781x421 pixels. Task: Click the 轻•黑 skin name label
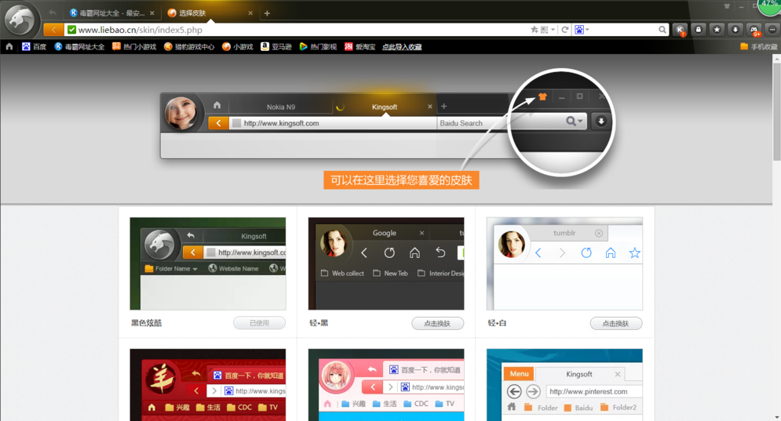[319, 323]
